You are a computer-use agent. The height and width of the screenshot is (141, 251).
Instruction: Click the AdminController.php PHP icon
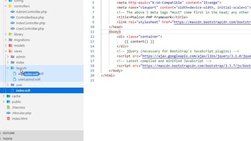(x=13, y=12)
